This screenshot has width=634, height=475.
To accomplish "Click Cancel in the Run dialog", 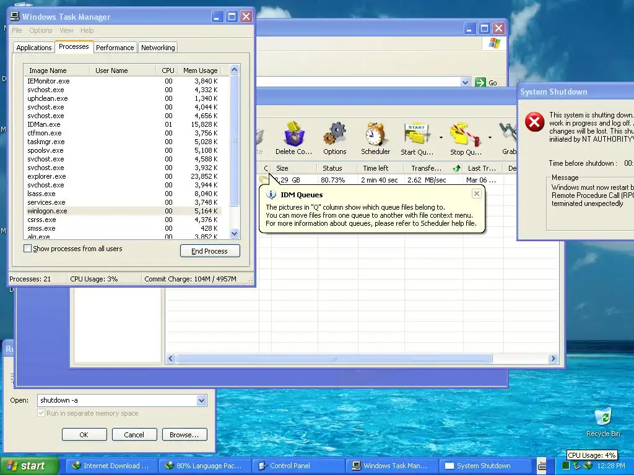I will click(x=134, y=435).
